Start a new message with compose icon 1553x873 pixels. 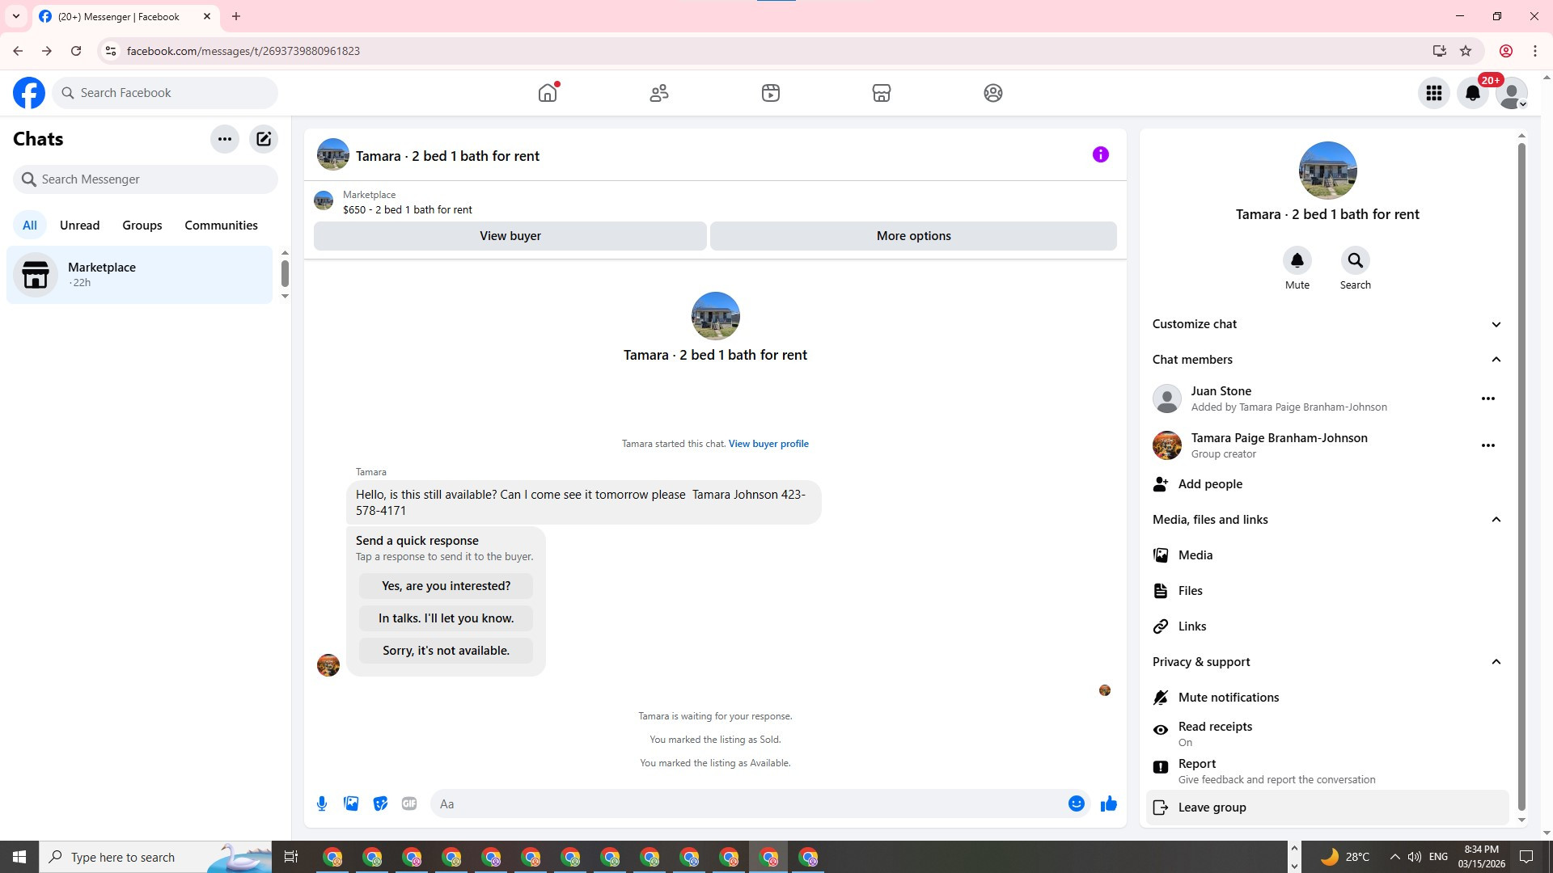pos(264,139)
